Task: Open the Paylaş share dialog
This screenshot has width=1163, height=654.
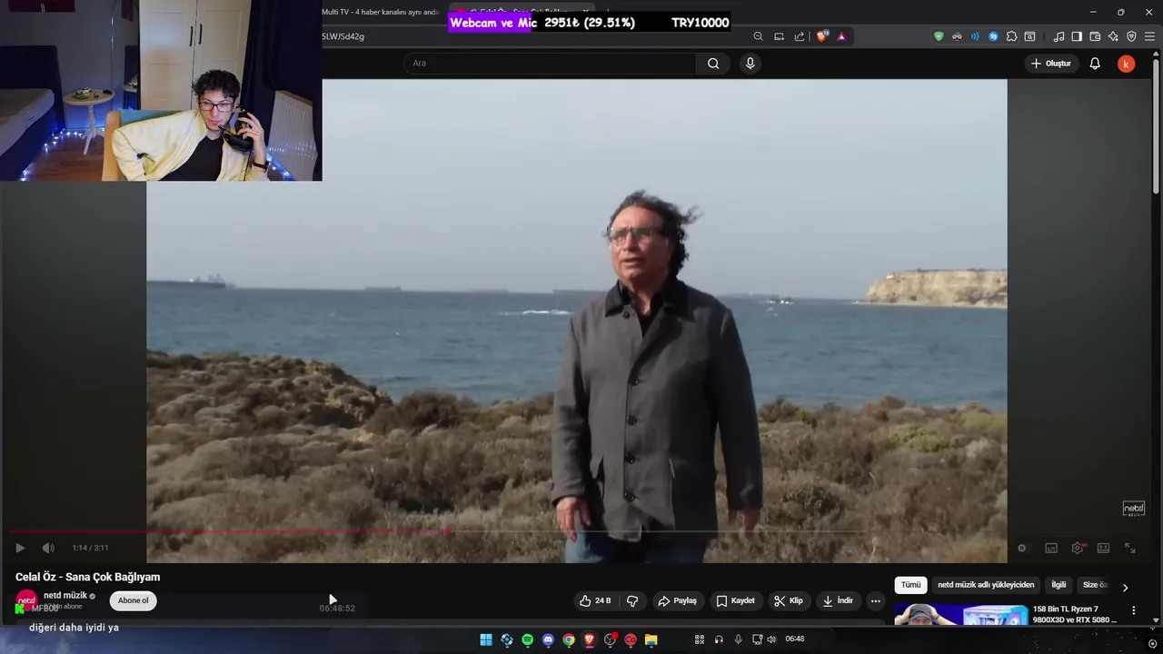Action: click(x=677, y=600)
